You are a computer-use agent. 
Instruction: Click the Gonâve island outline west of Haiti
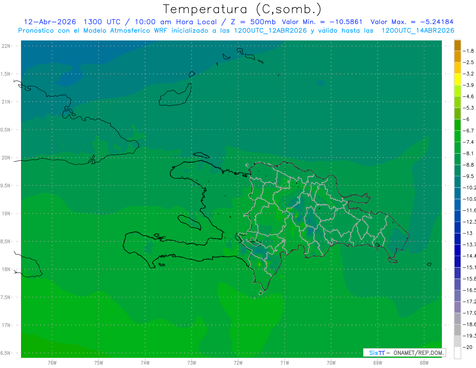(189, 222)
